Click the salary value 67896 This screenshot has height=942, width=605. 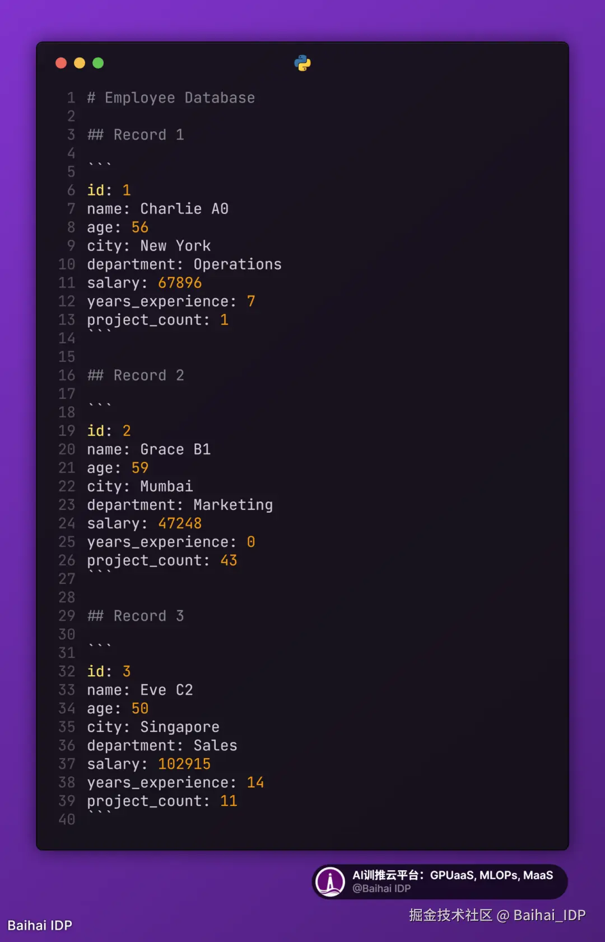tap(180, 282)
